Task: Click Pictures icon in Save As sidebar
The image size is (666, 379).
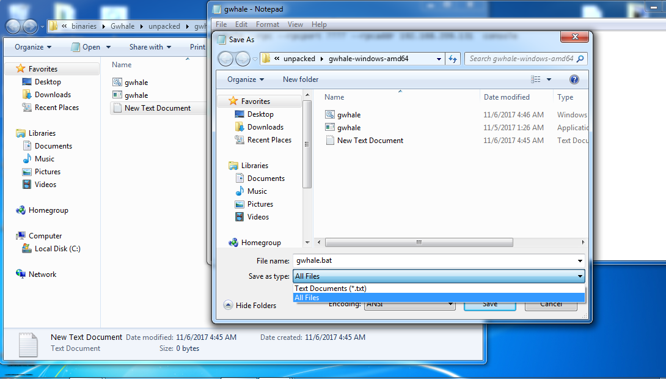Action: (x=240, y=204)
